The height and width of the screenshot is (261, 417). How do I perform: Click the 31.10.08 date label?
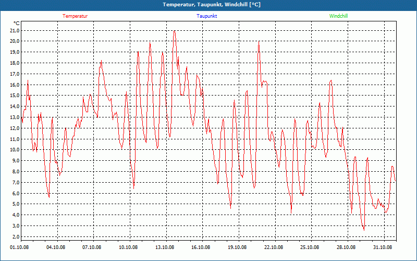point(382,247)
